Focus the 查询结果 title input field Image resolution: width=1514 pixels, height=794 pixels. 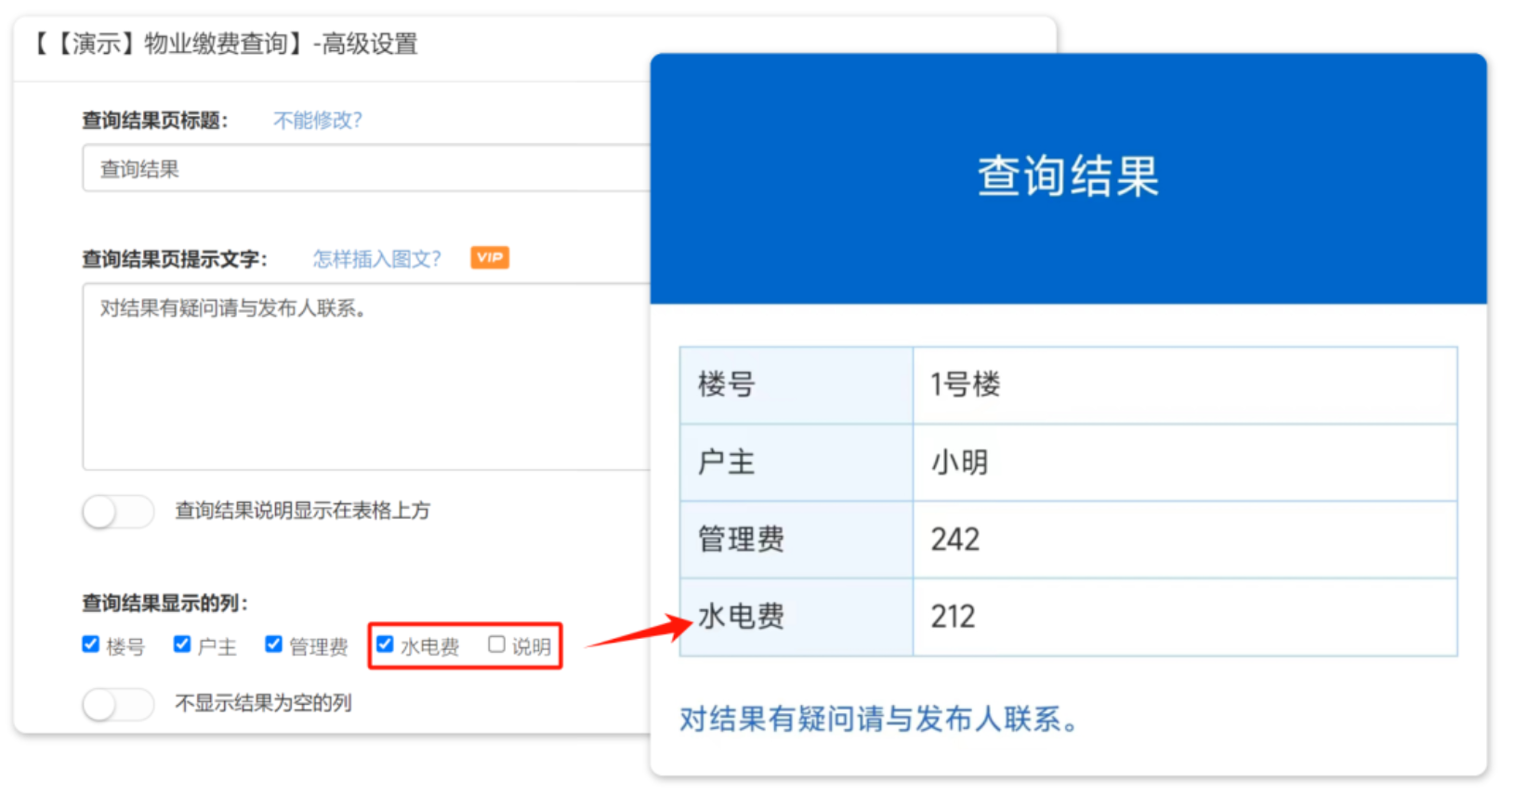click(366, 168)
